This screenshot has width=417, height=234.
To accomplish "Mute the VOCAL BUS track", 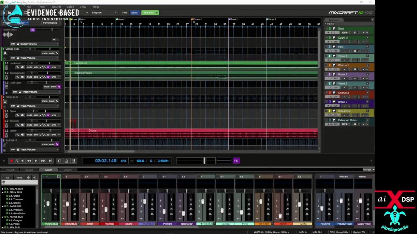I will [x=45, y=53].
